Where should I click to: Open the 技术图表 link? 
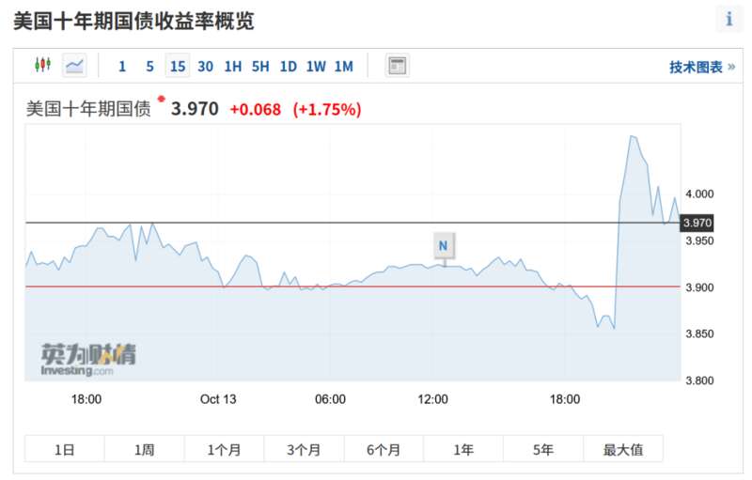(702, 67)
